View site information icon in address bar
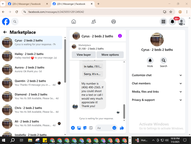 point(25,12)
